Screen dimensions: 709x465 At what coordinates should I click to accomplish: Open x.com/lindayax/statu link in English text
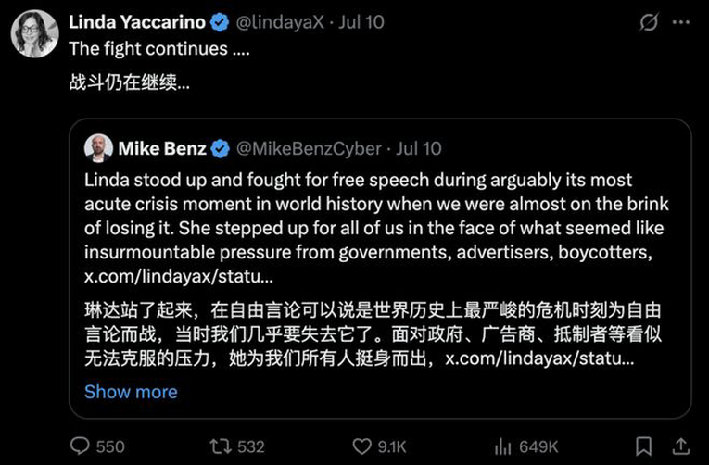tap(179, 276)
